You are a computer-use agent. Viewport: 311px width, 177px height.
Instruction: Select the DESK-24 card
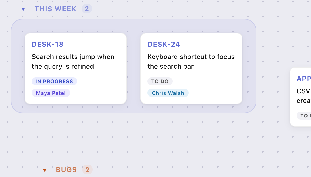pyautogui.click(x=191, y=68)
